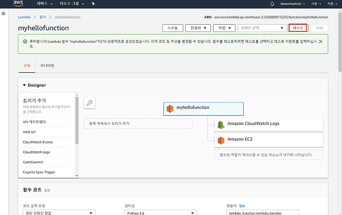This screenshot has height=215, width=342.
Task: Open the 함수 코드 정보 info link
Action: 47,190
